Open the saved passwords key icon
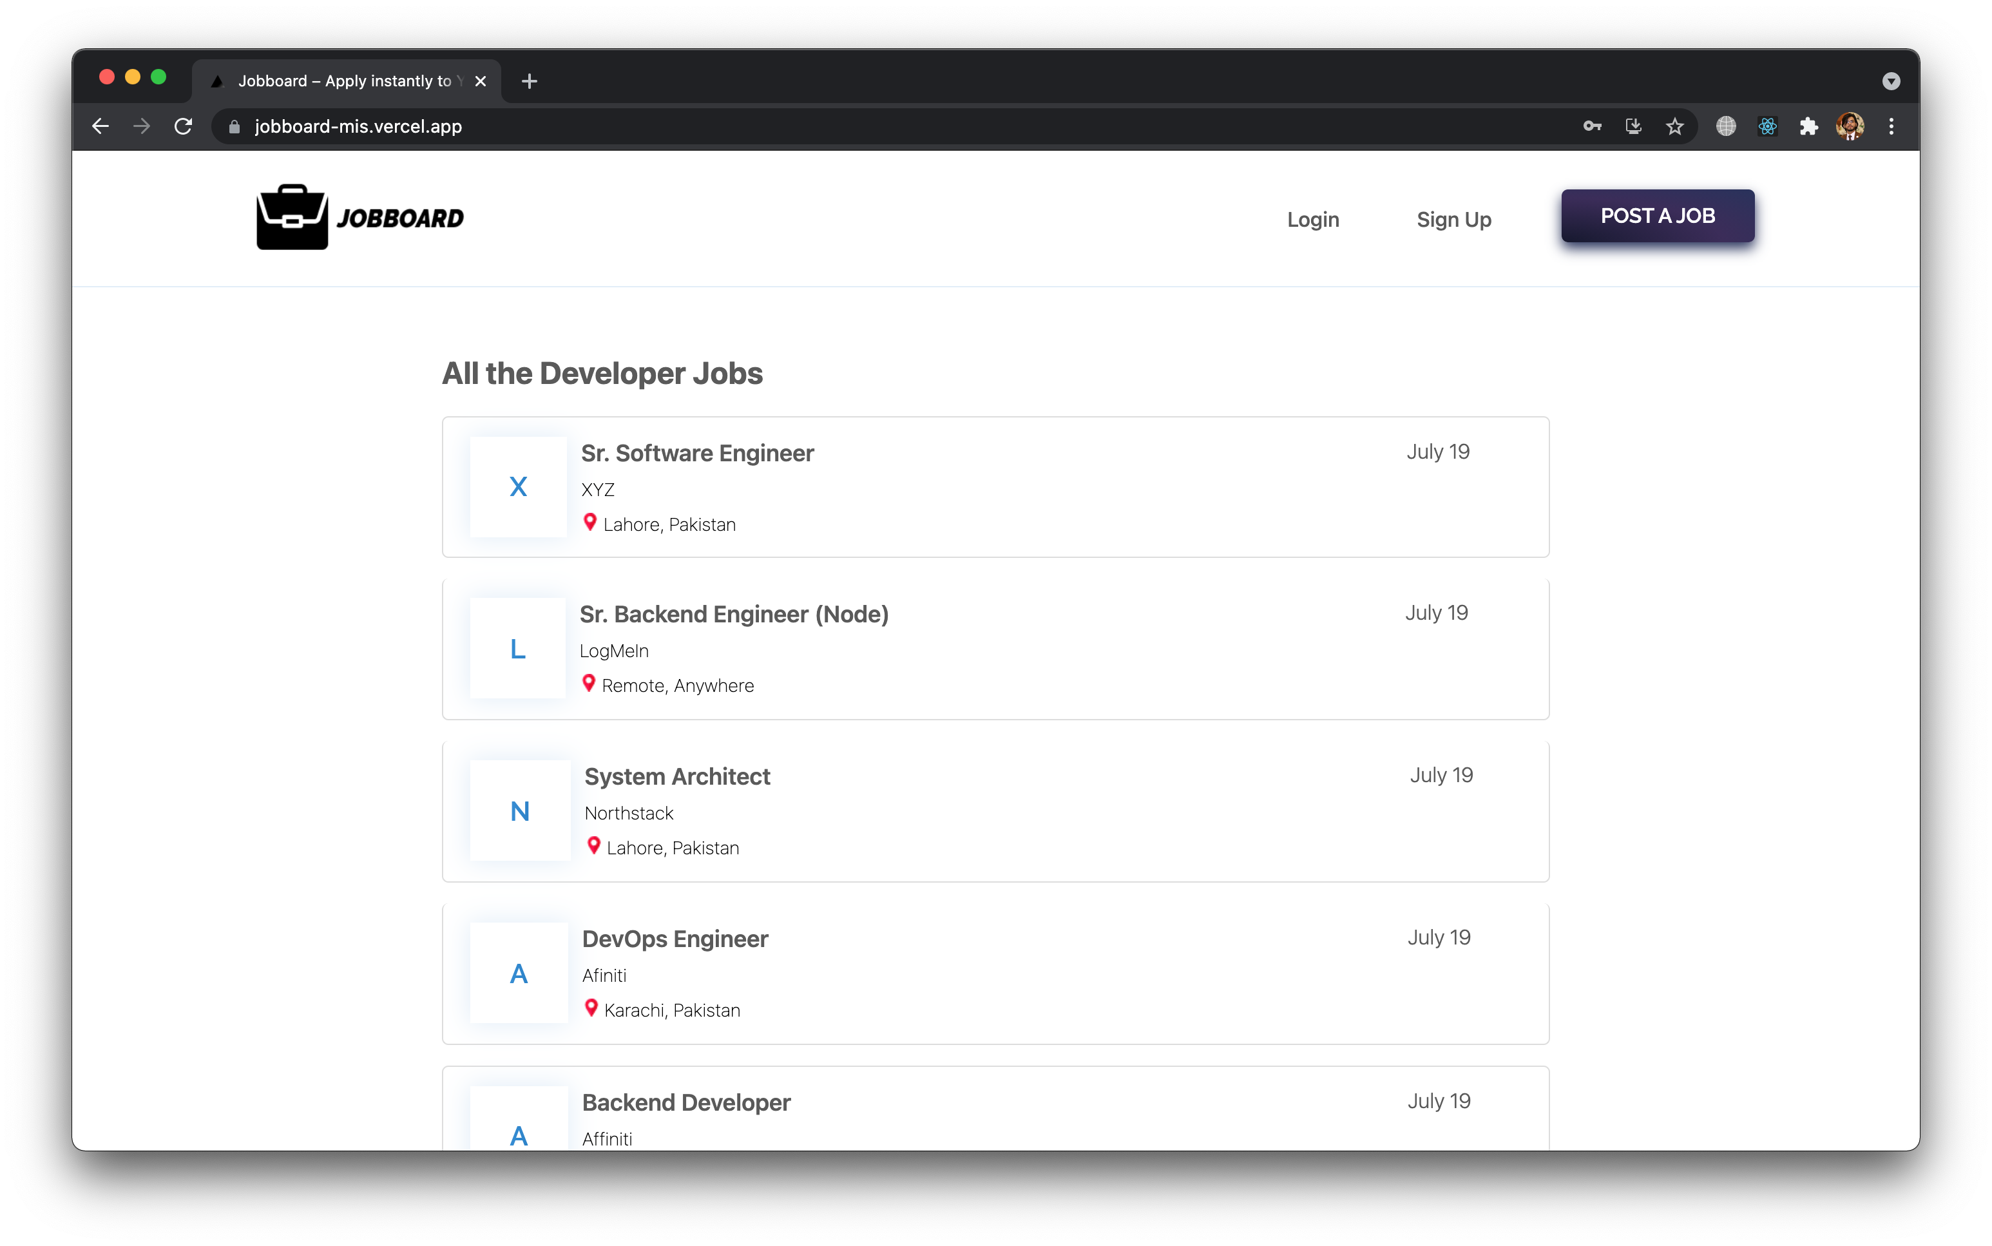Image resolution: width=1992 pixels, height=1246 pixels. 1592,126
